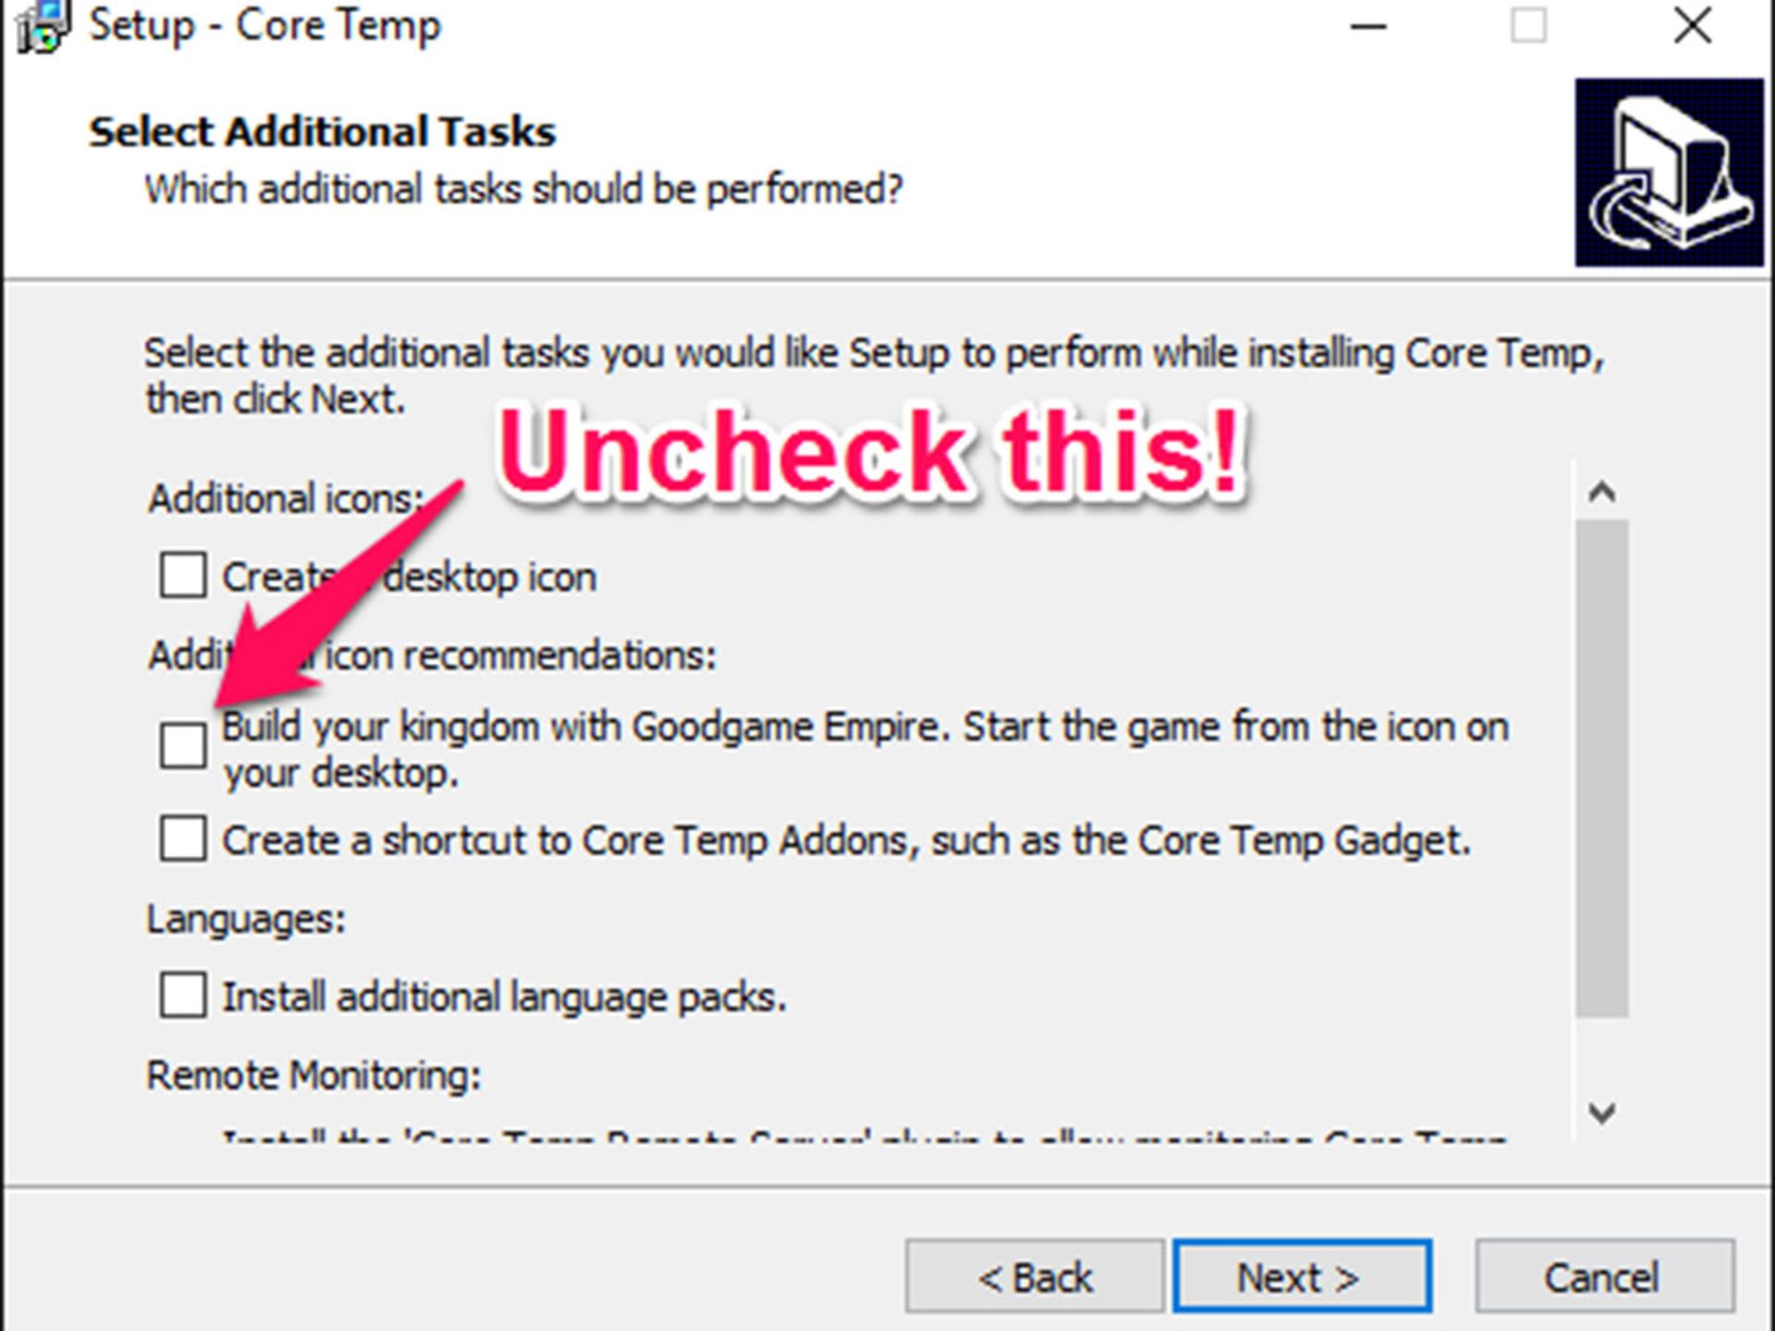
Task: Close the Setup - Core Temp window
Action: click(1693, 26)
